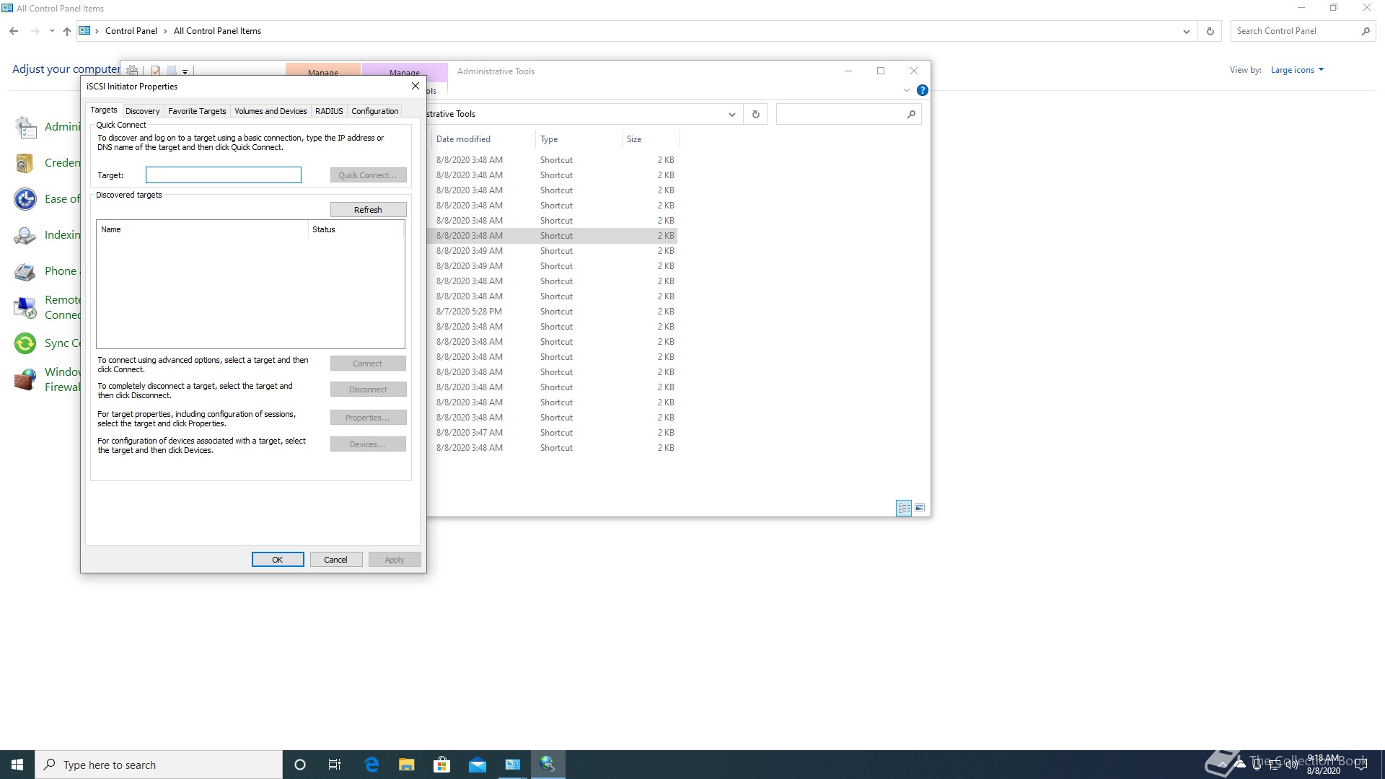
Task: Click OK in iSCSI Initiator Properties
Action: click(278, 560)
